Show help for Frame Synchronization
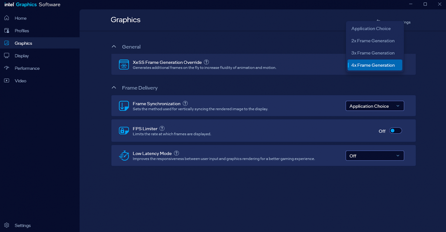This screenshot has width=446, height=232. point(185,103)
